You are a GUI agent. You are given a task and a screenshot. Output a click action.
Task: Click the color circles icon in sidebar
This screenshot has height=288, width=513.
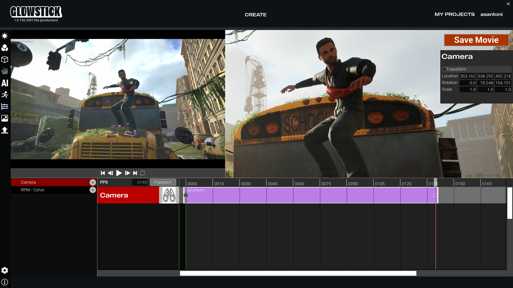[x=5, y=48]
